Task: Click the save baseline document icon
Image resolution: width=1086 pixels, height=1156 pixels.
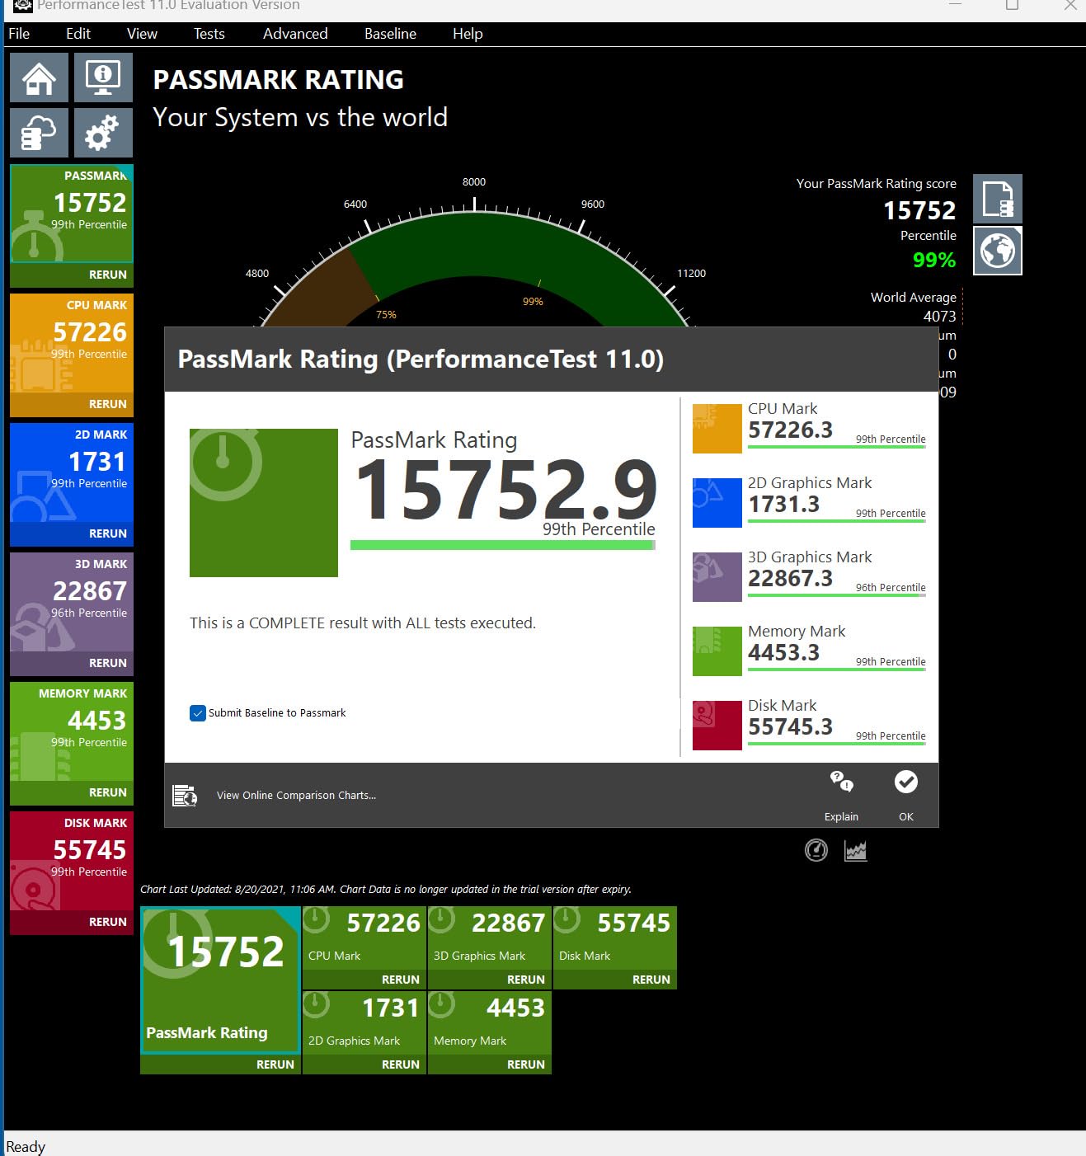Action: [997, 199]
